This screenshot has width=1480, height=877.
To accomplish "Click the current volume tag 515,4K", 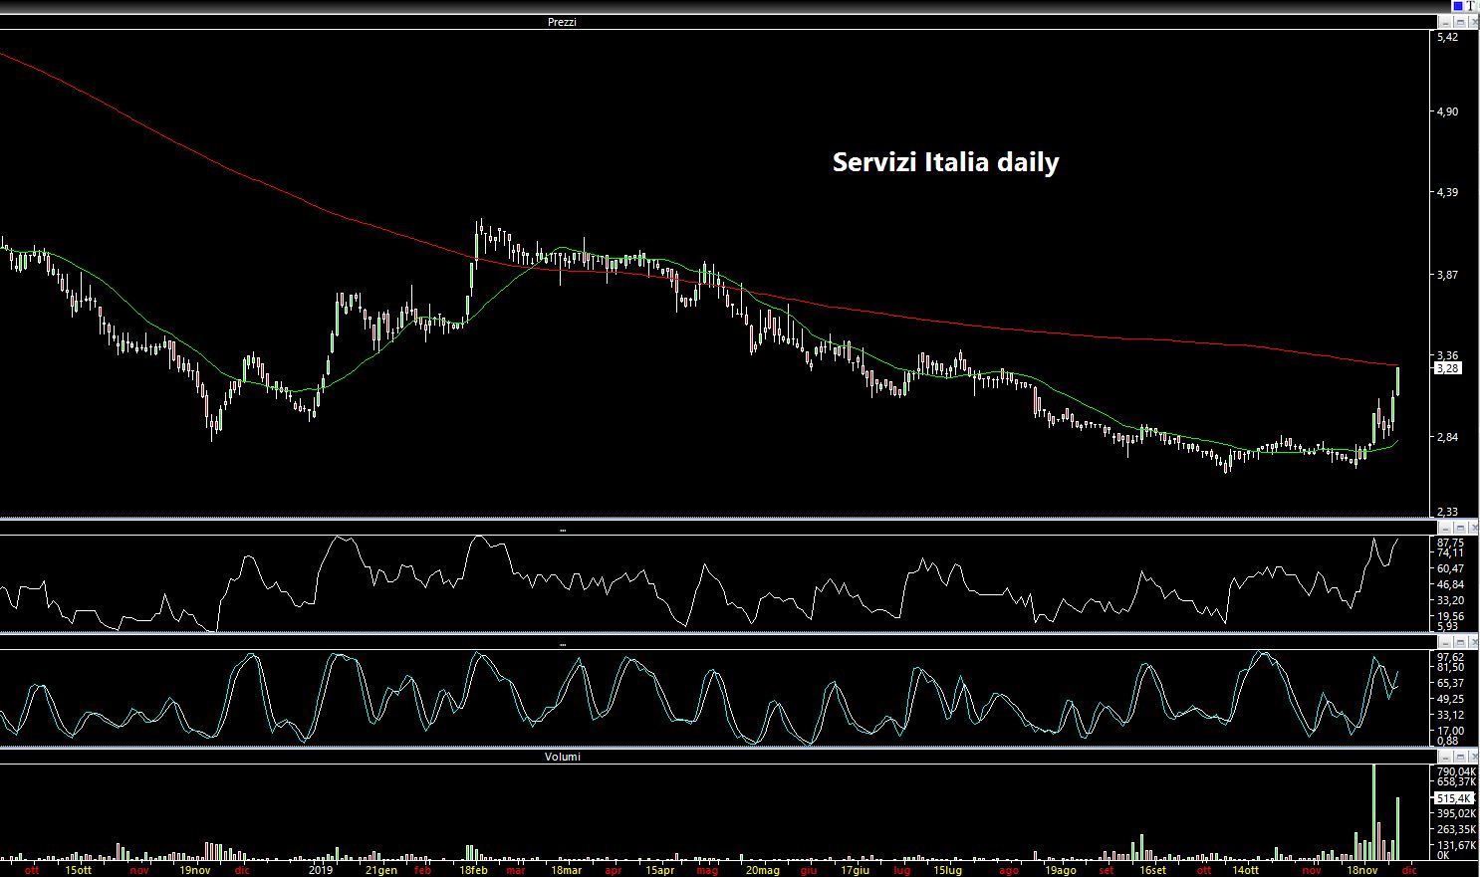I will click(1451, 798).
